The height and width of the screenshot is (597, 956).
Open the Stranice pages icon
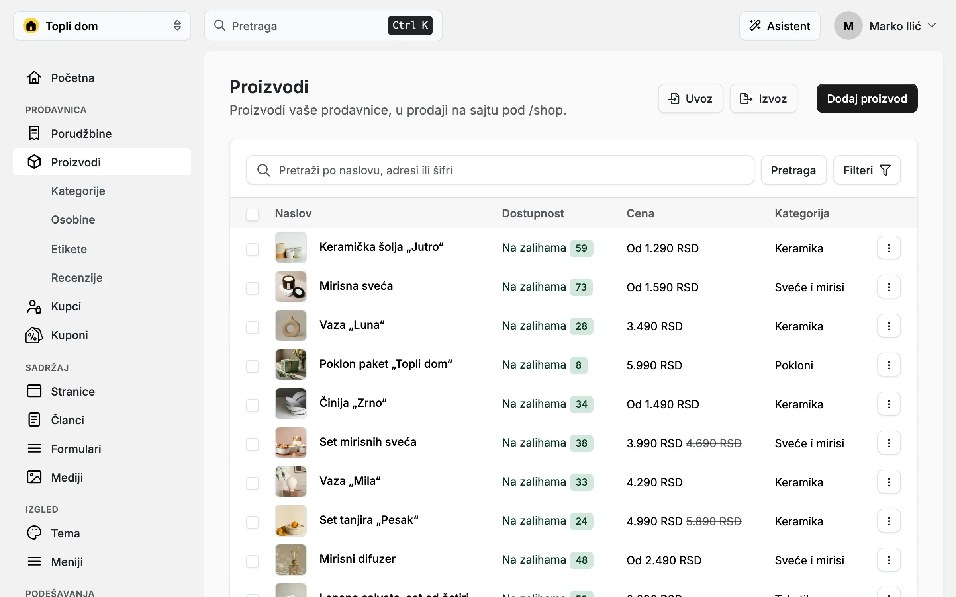point(34,391)
